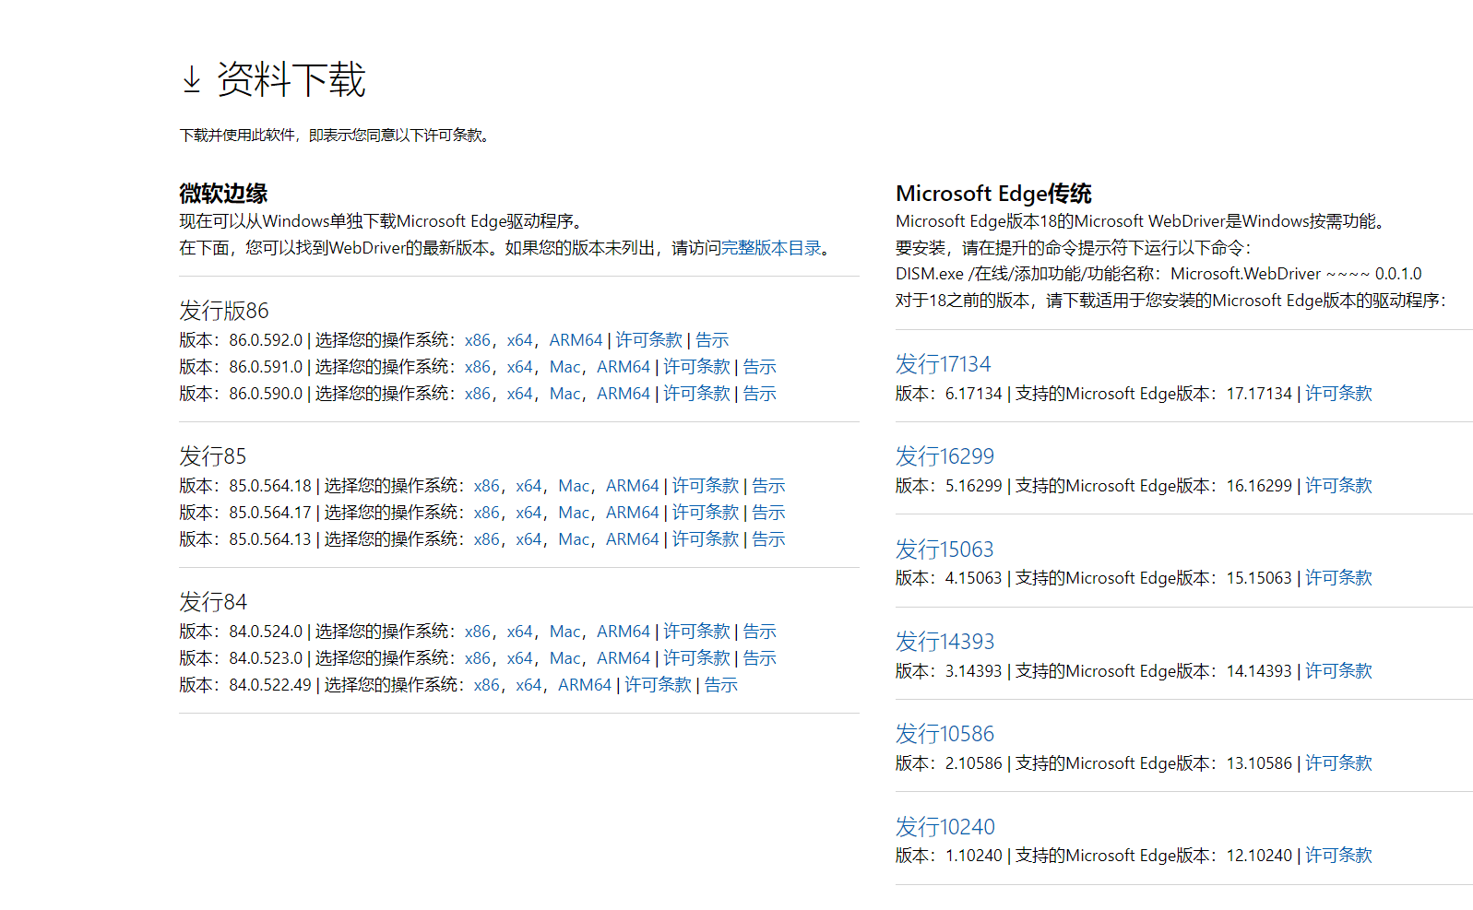Download x86 driver for version 84.0.522.49
The width and height of the screenshot is (1473, 910).
(x=487, y=685)
